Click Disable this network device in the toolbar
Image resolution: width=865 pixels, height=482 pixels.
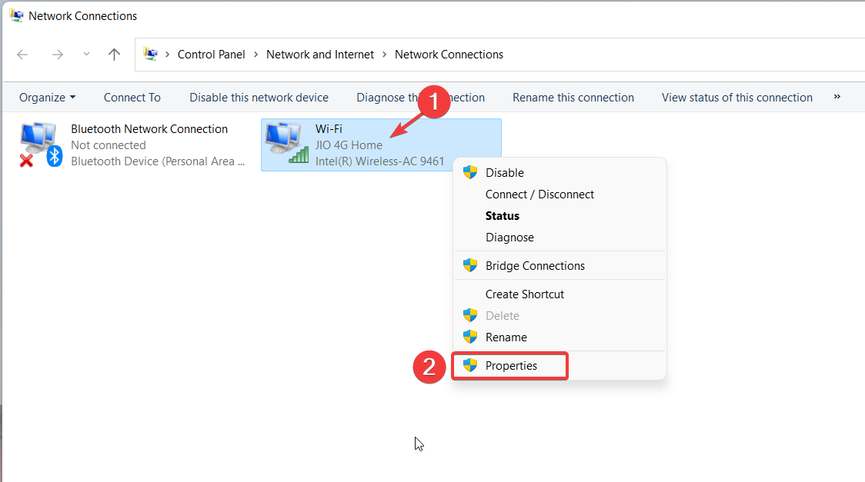point(259,97)
